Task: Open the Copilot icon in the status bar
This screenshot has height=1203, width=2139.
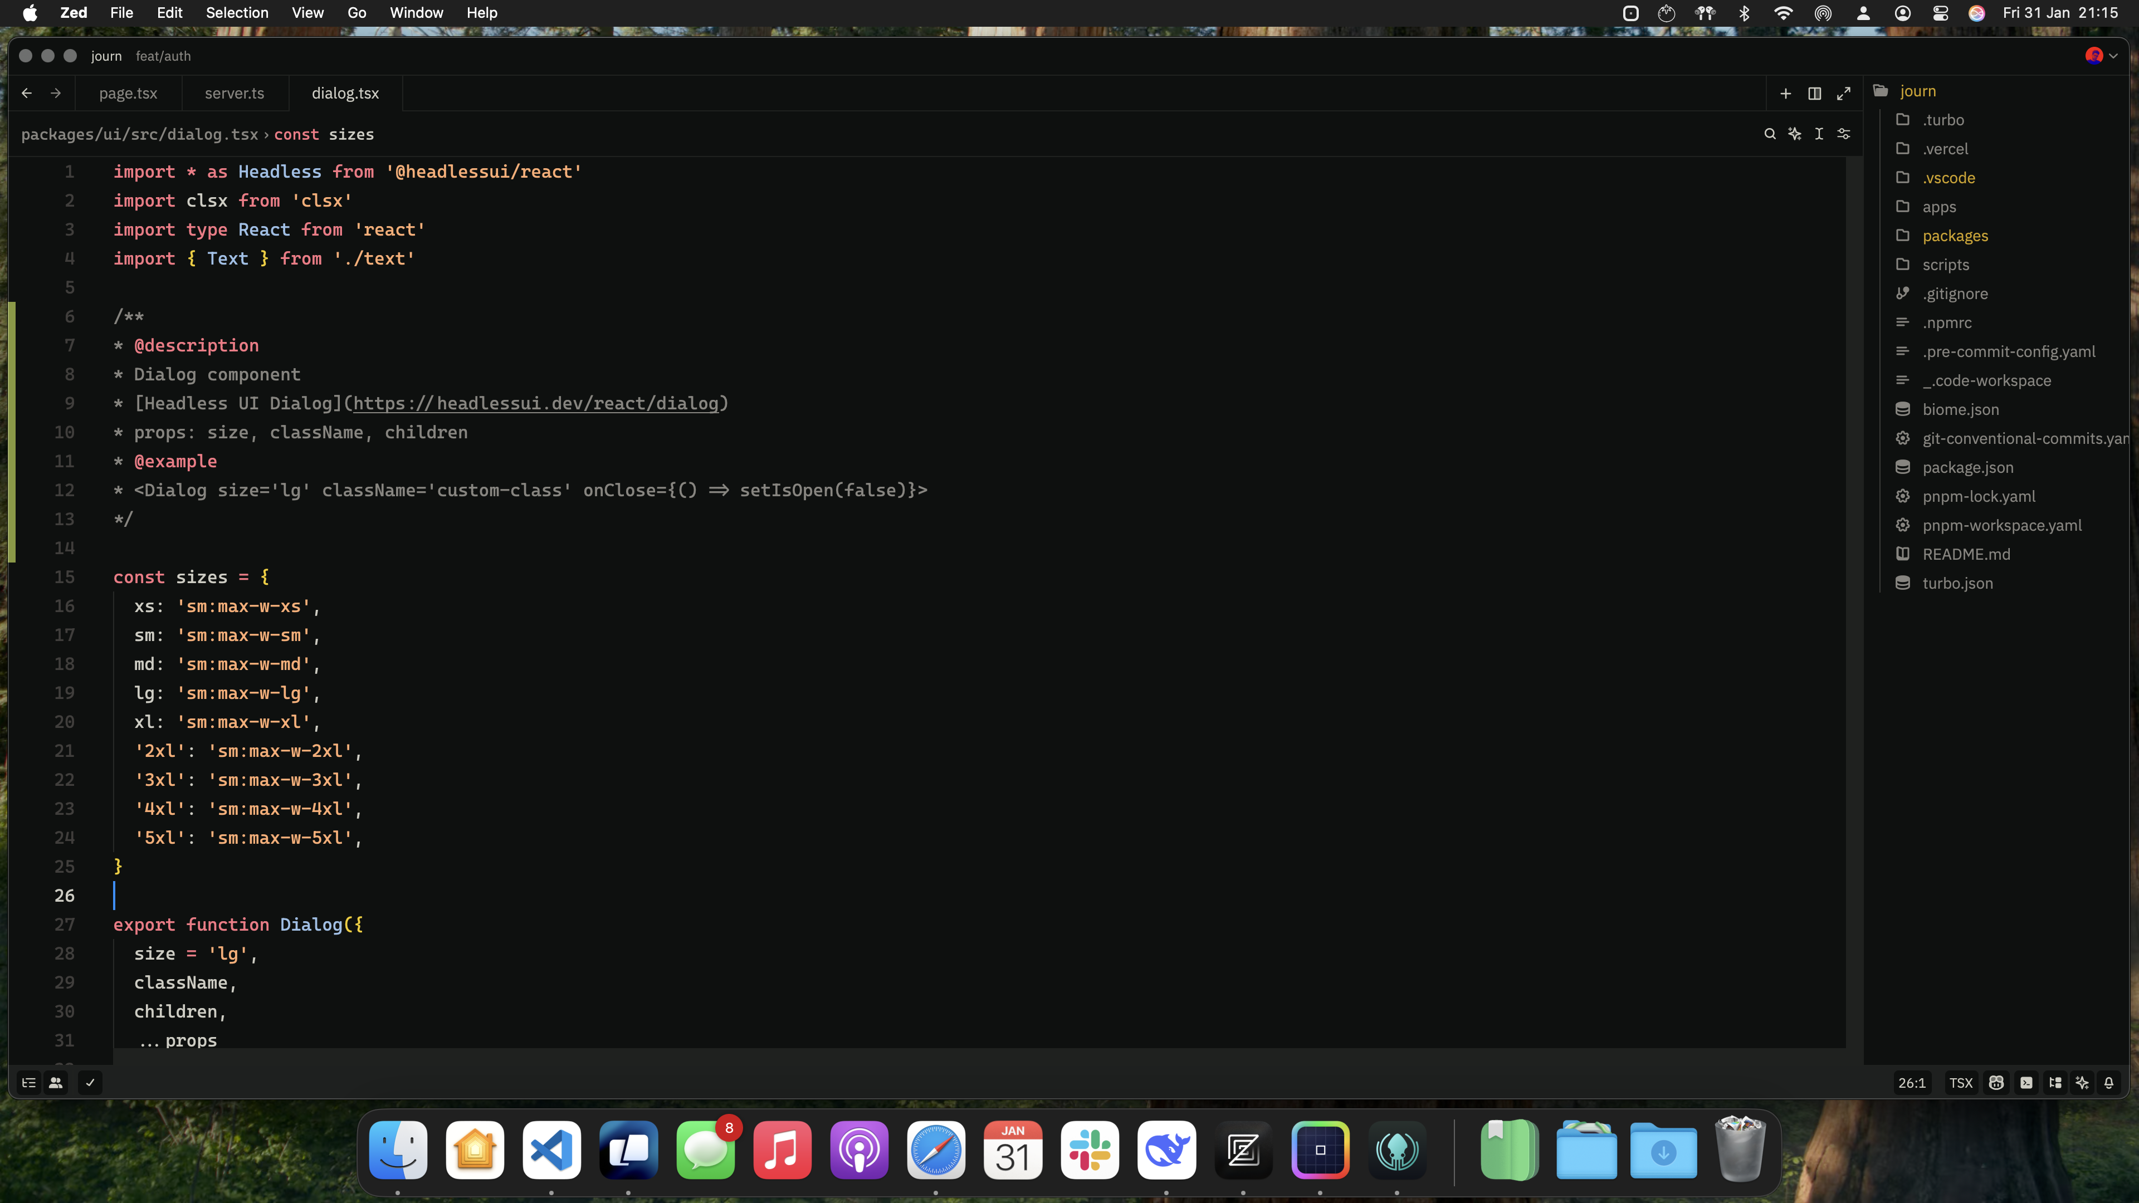Action: click(x=1996, y=1083)
